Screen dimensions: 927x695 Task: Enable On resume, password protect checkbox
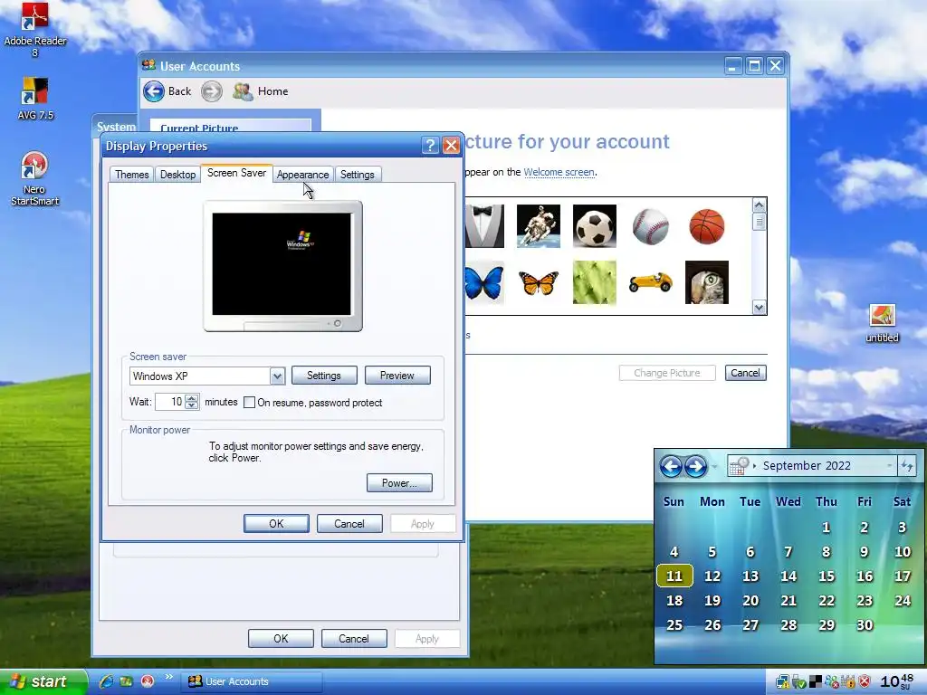coord(250,403)
